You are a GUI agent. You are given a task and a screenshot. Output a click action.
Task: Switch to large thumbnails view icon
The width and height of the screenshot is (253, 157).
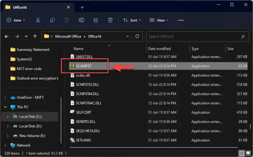[248, 153]
